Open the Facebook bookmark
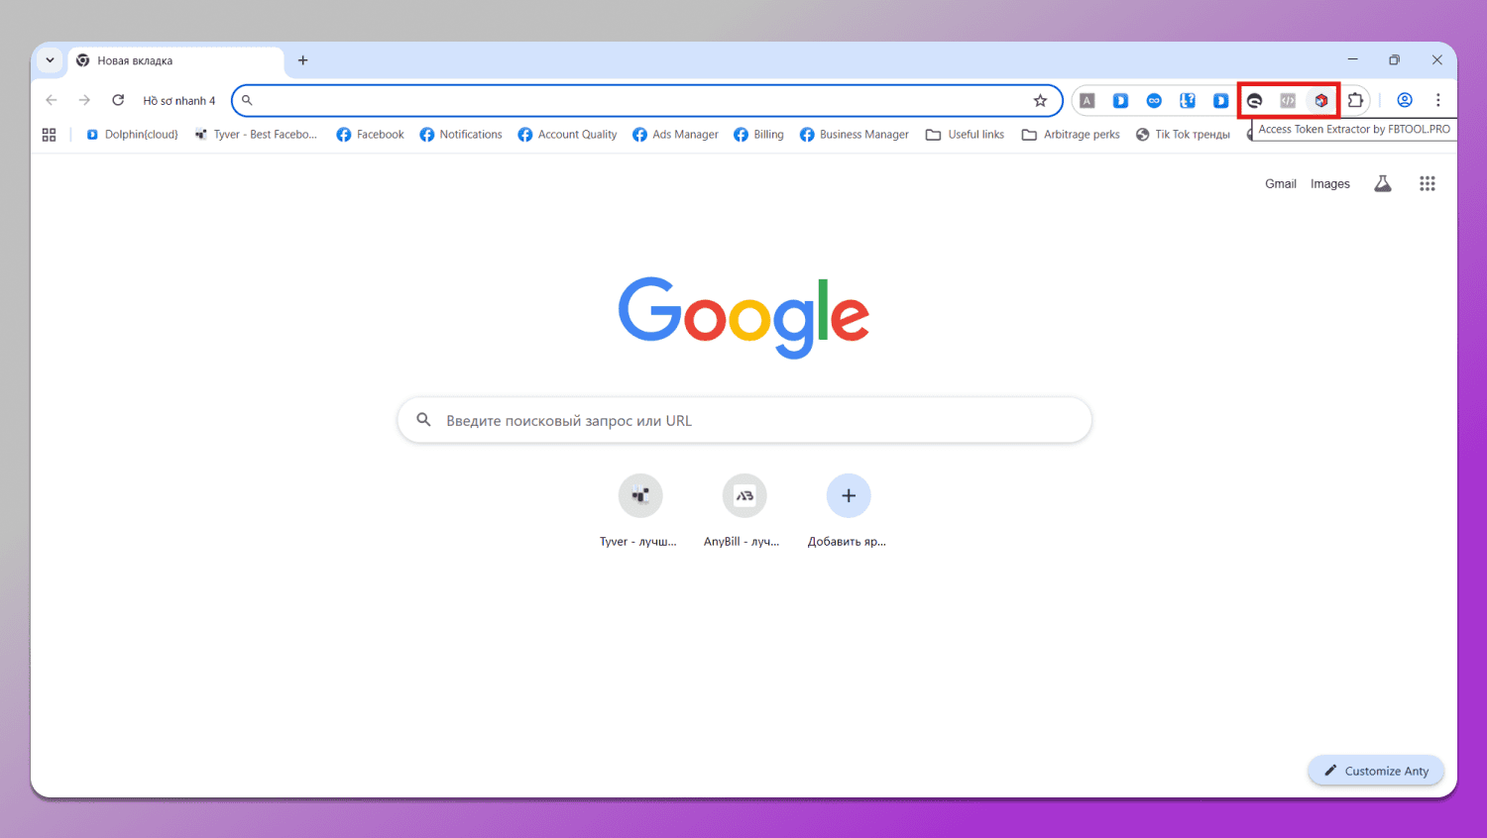 coord(371,135)
